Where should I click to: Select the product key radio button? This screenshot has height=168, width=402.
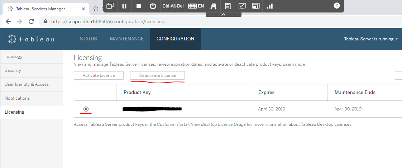coord(86,109)
